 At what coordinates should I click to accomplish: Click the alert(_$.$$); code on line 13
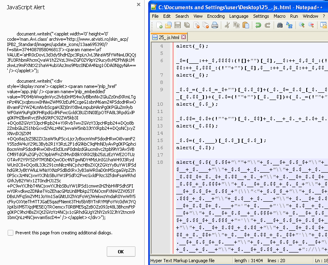pyautogui.click(x=197, y=126)
